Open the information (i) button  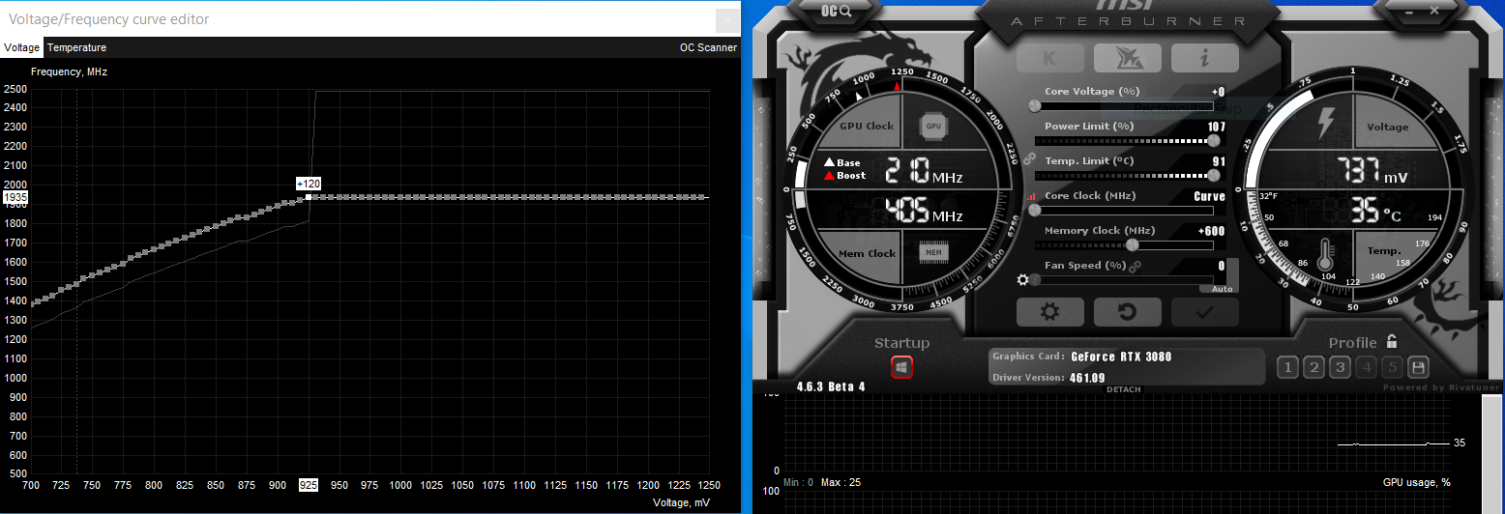point(1204,58)
